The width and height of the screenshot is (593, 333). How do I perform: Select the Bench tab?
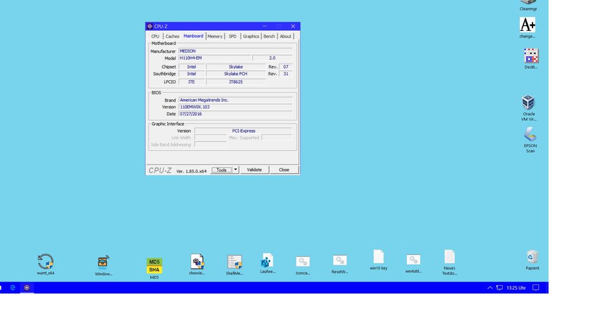269,36
